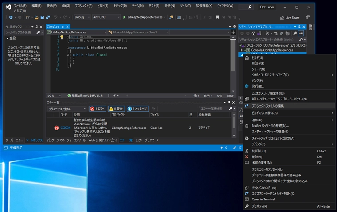Click the save all icon
Screen dimensions: 337x212
click(x=48, y=17)
